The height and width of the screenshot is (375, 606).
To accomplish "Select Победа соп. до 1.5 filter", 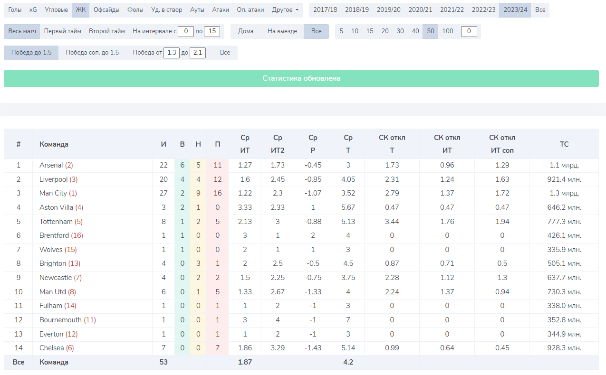I will point(92,53).
